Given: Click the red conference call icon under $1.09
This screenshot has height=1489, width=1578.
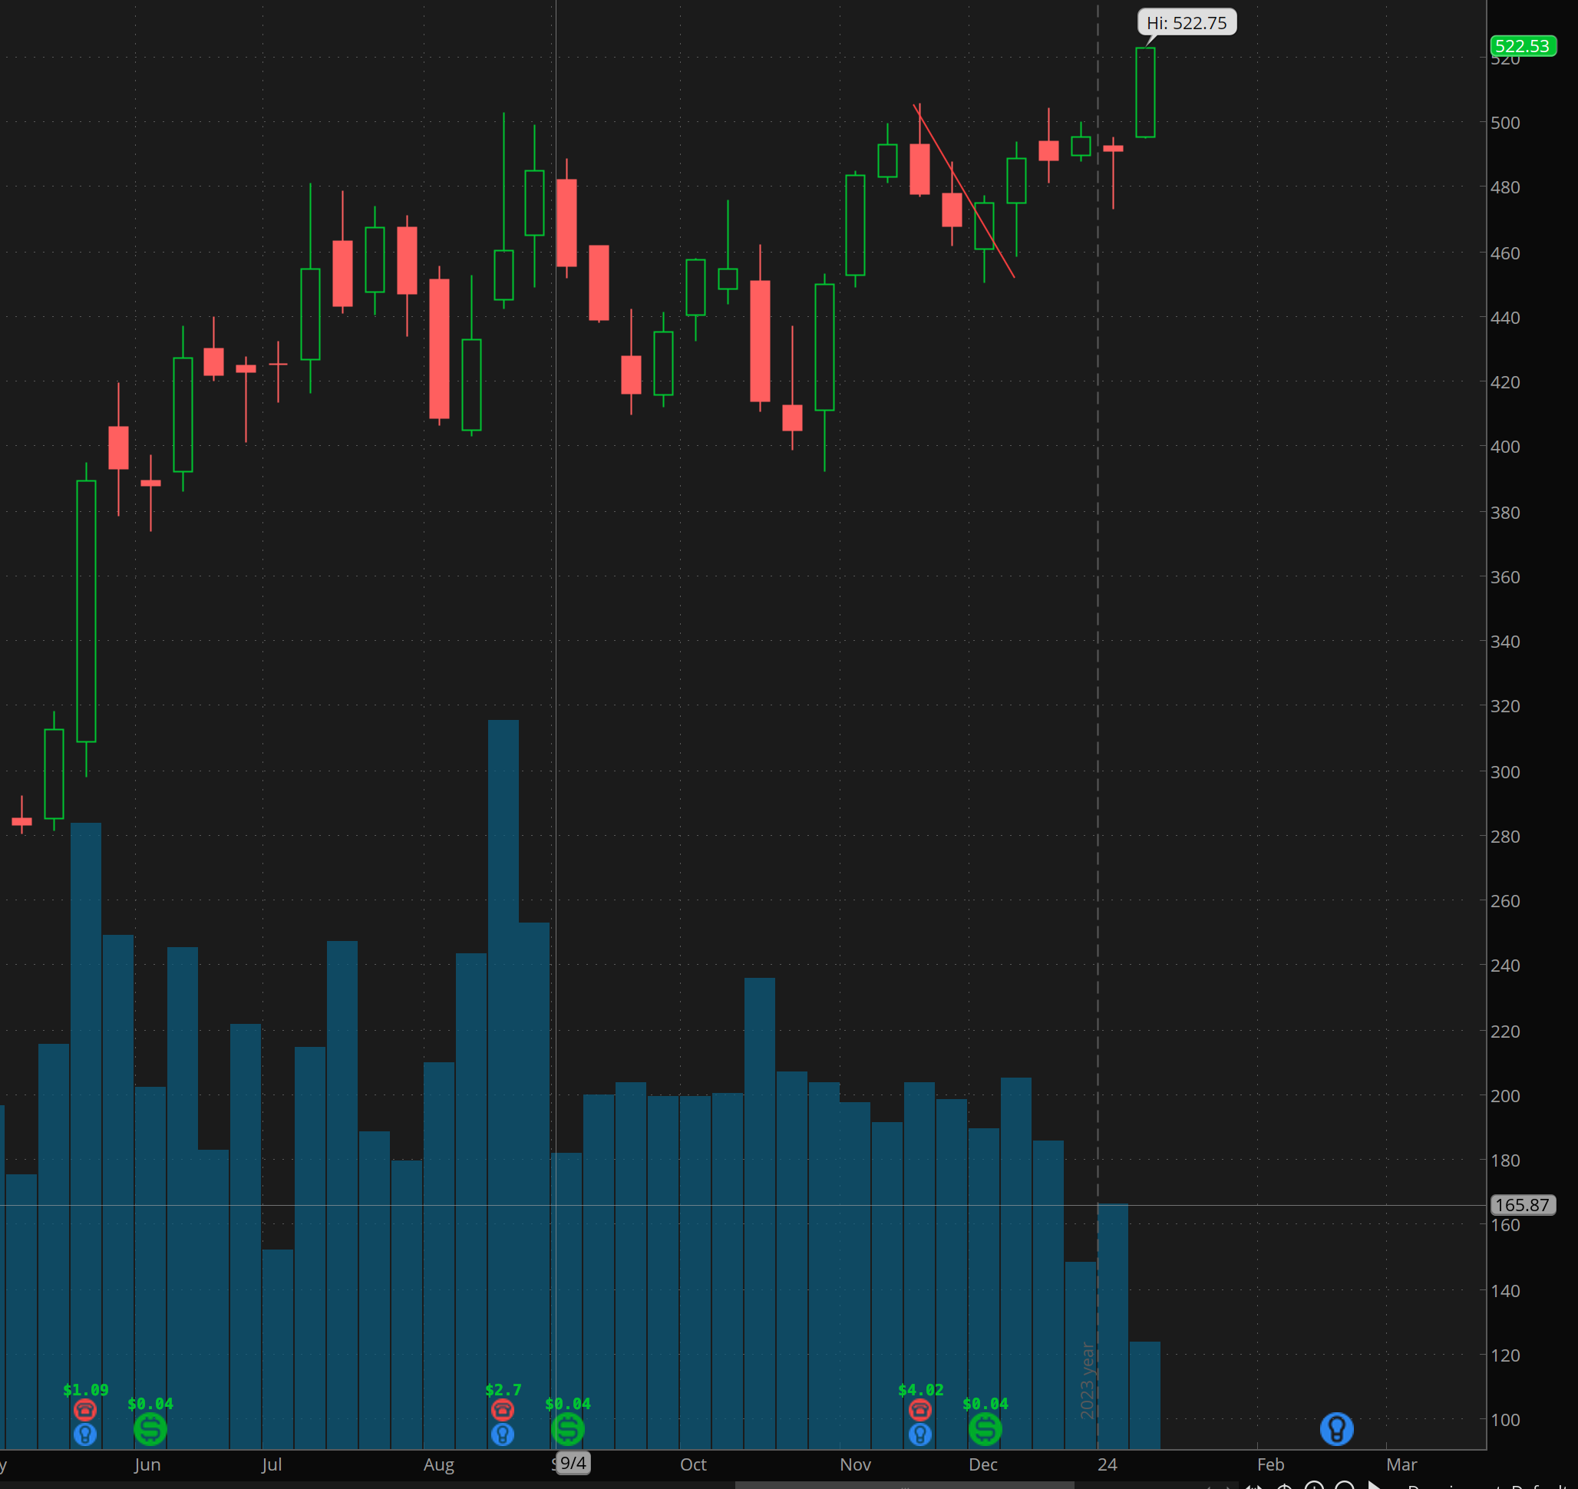Looking at the screenshot, I should click(85, 1410).
